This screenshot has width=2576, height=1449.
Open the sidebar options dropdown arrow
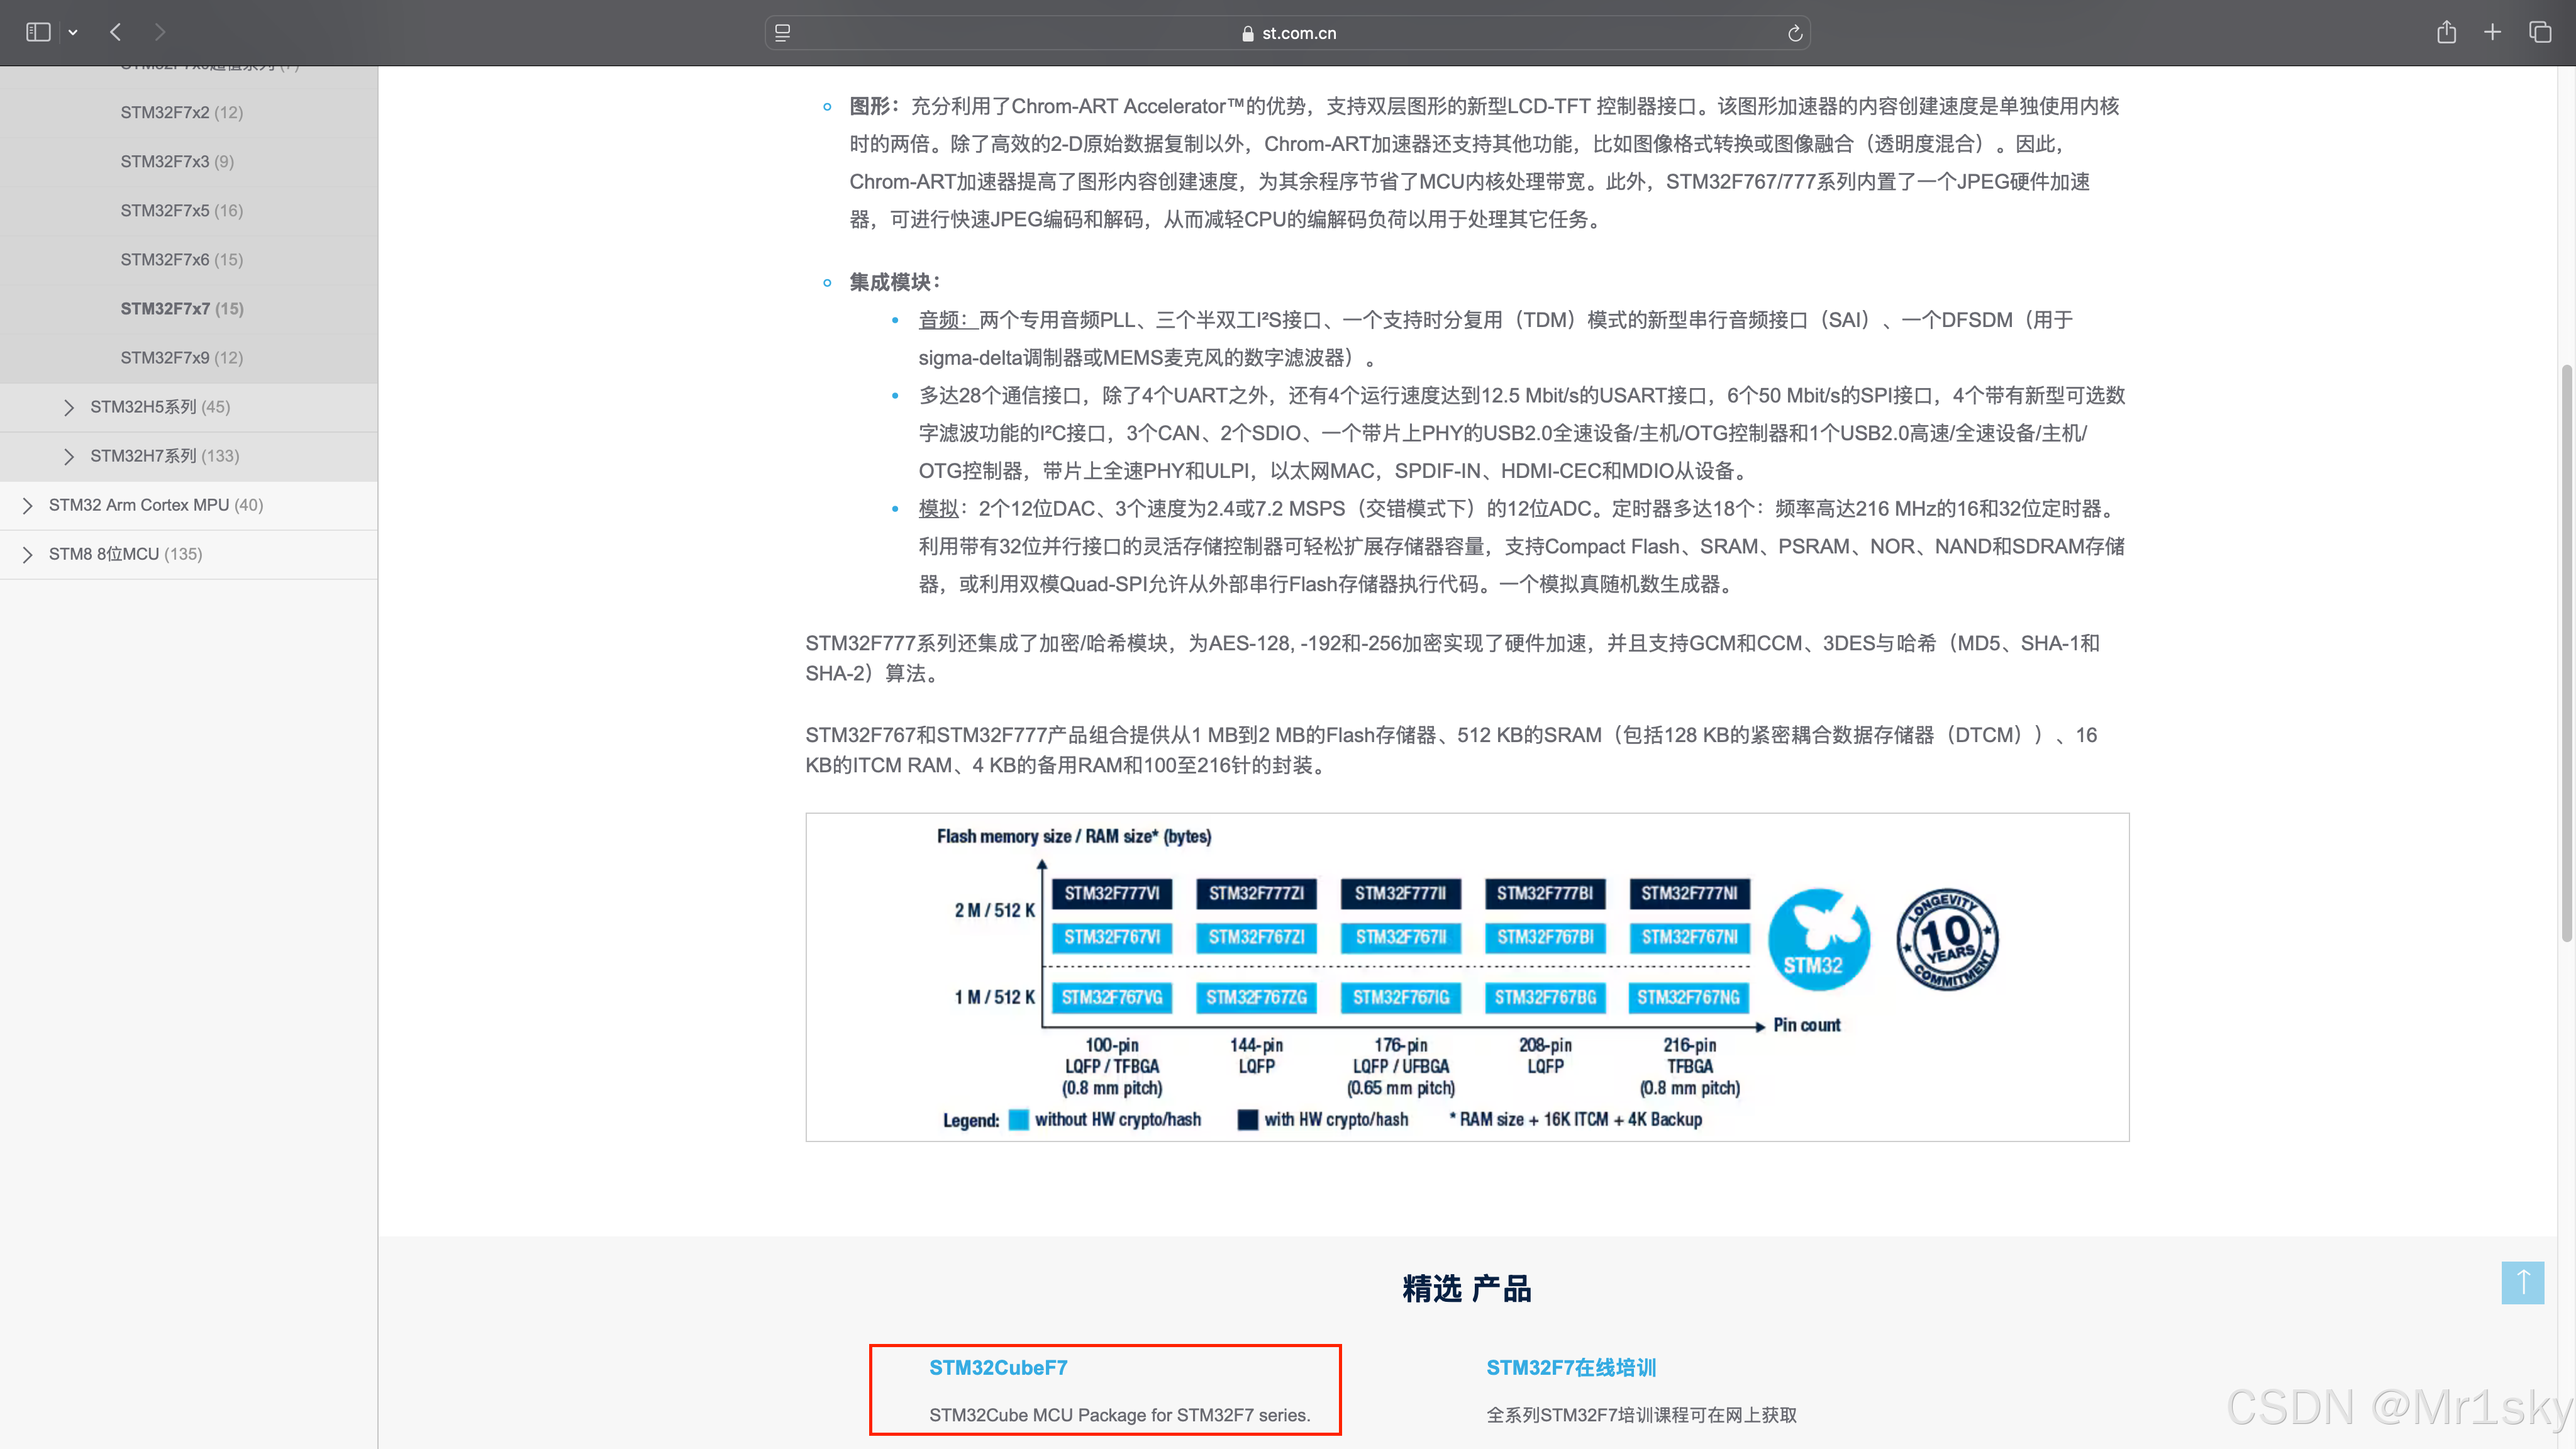pos(73,33)
